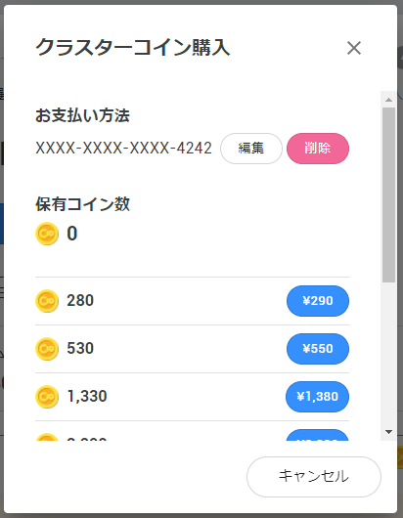Buy 280 coins with the ¥290 button
This screenshot has height=518, width=403.
coord(318,301)
